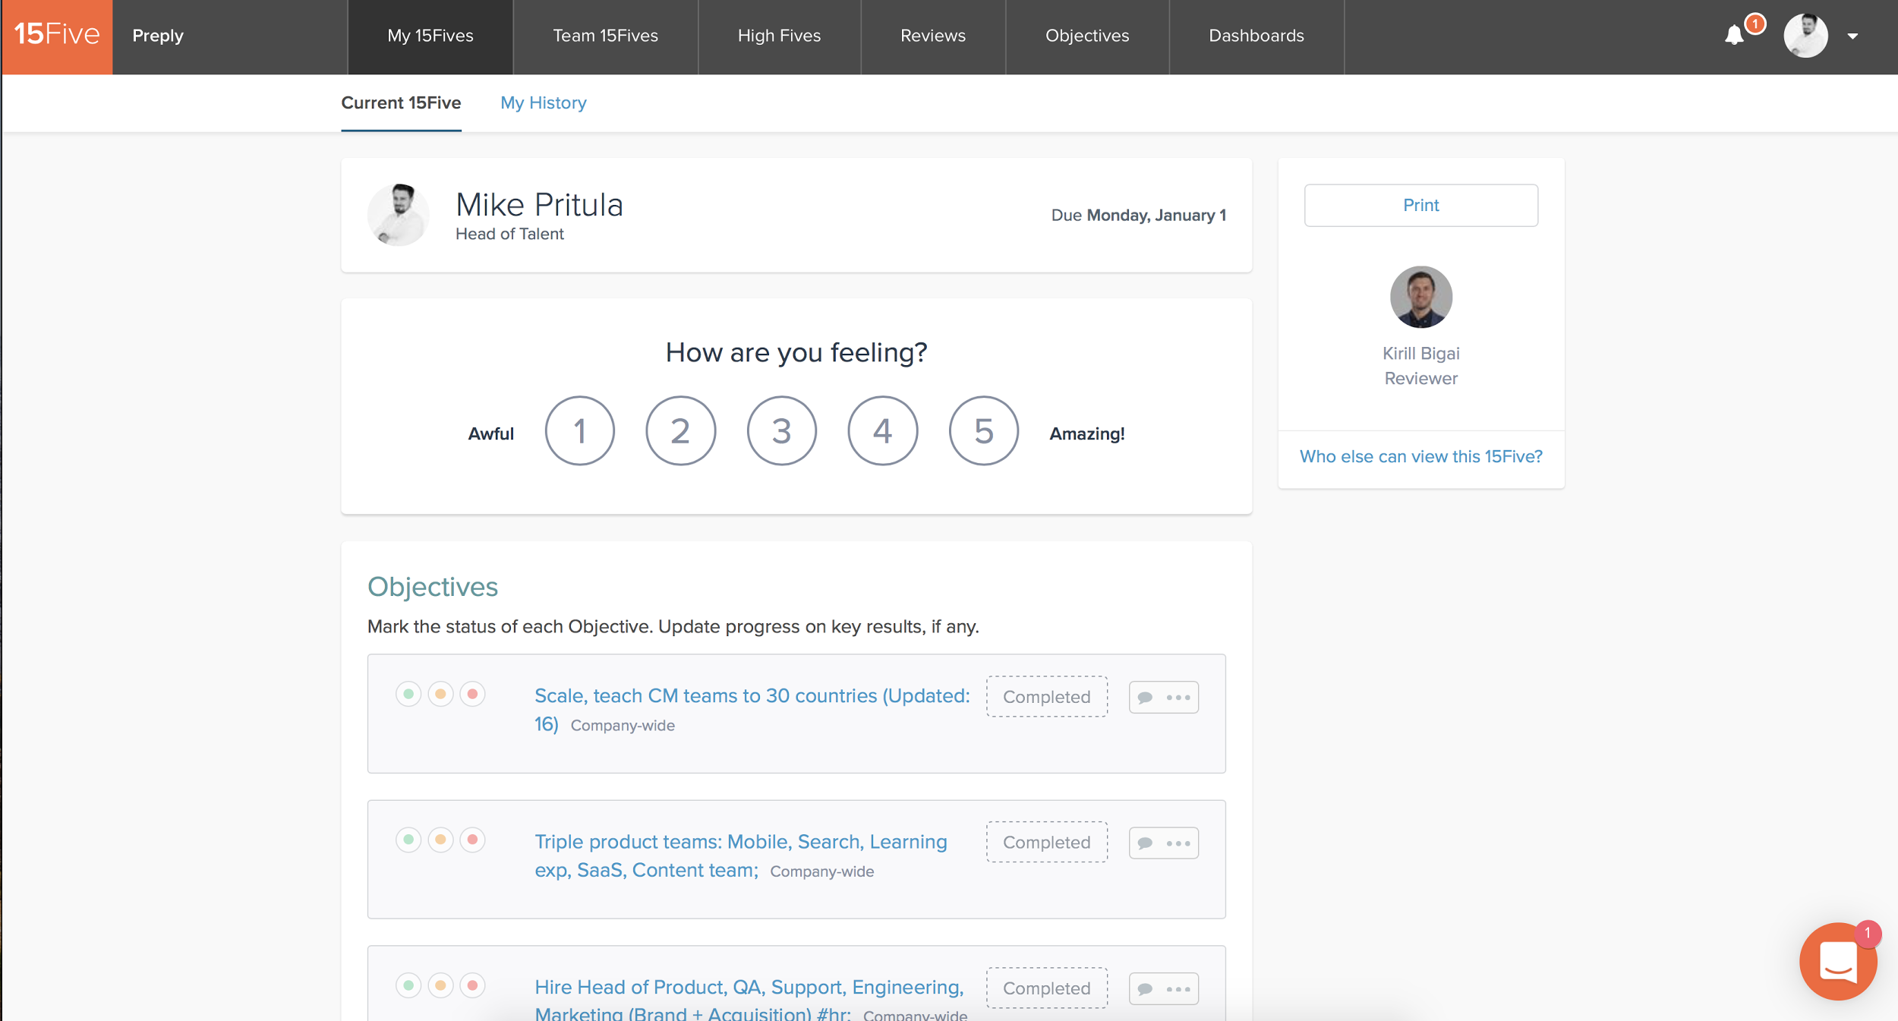Screen dimensions: 1898x1021
Task: Select the Current 15Five tab
Action: pyautogui.click(x=401, y=103)
